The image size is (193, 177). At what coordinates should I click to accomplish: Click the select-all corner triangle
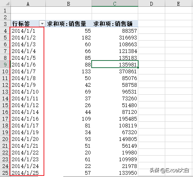pyautogui.click(x=8, y=3)
